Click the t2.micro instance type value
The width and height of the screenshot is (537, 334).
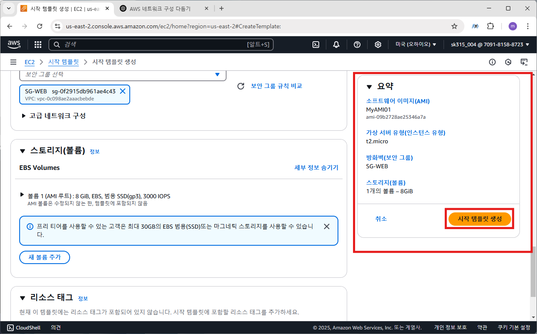click(x=377, y=141)
